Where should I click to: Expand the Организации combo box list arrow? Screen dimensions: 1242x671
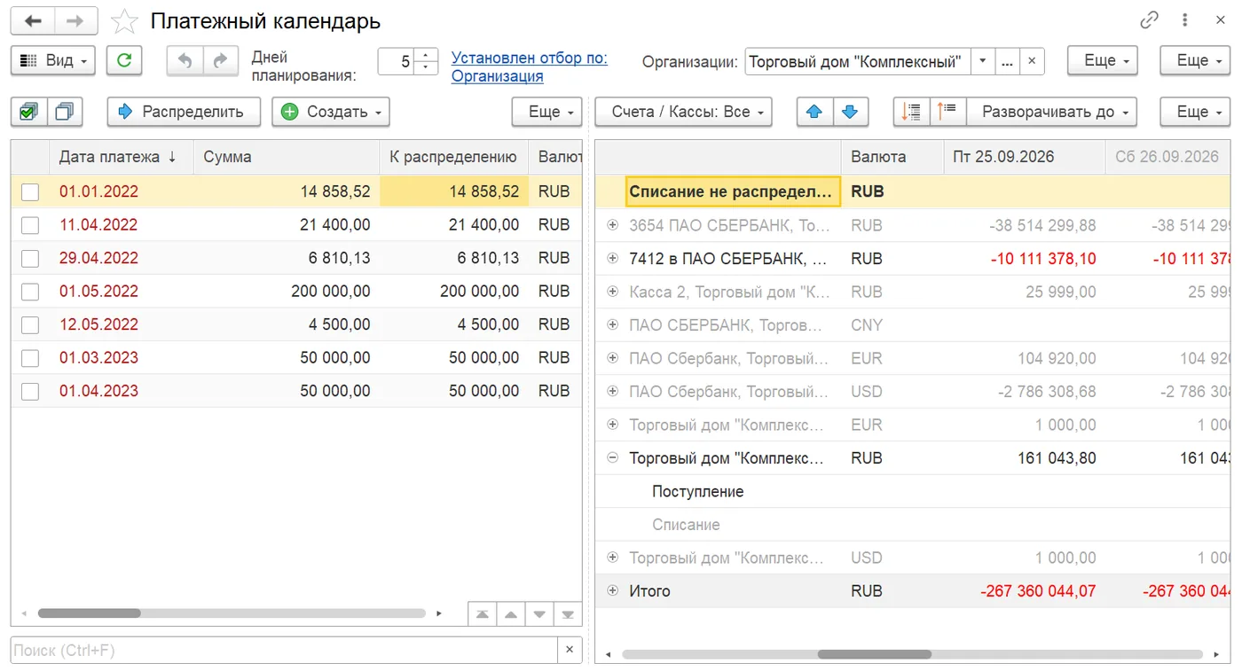tap(982, 62)
